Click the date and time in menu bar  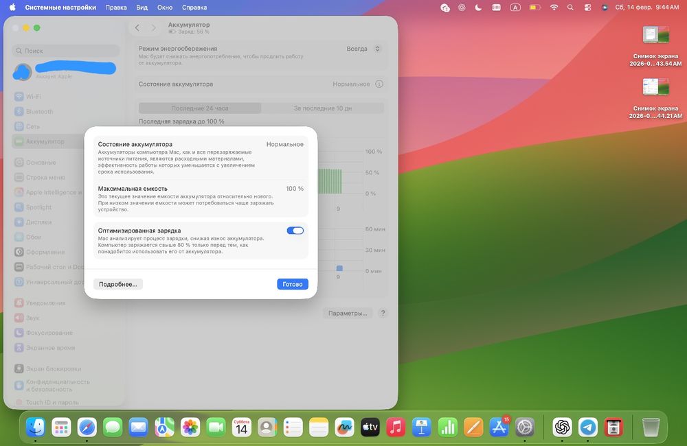point(647,8)
